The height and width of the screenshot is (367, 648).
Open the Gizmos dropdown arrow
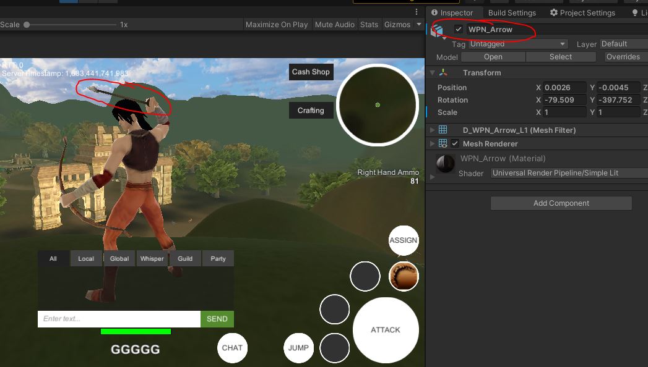418,24
